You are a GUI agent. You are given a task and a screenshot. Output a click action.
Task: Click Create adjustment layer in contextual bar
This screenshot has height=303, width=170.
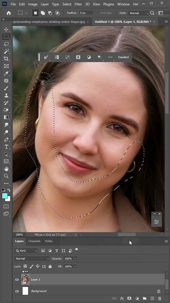click(x=89, y=57)
